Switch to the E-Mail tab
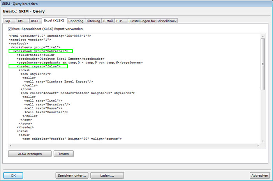273x181 pixels. click(x=108, y=21)
